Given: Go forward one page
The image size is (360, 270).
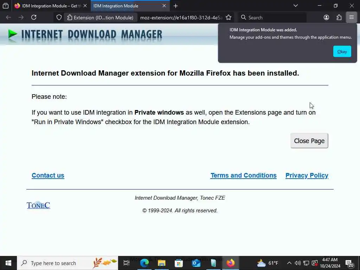Looking at the screenshot, I should click(x=21, y=18).
